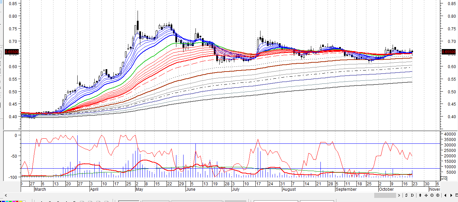Viewport: 458px width, 202px height.
Task: Click the x10 volume scale label
Action: 444,178
